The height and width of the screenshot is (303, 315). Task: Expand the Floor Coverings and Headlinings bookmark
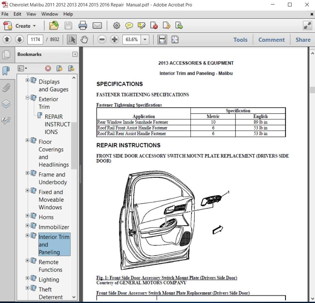tap(28, 140)
